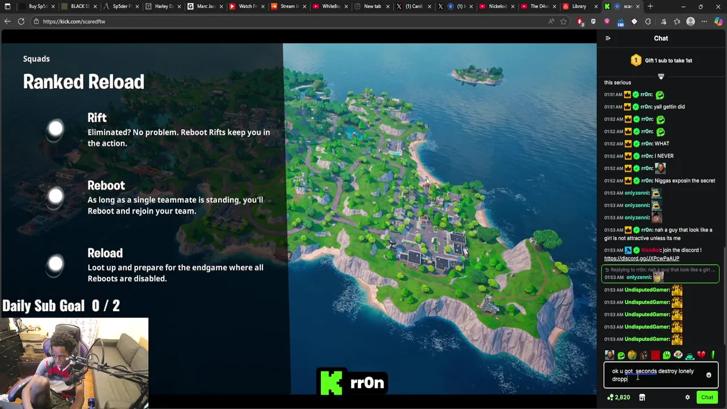
Task: Click the Rift toggle circle in stream
Action: tap(55, 130)
